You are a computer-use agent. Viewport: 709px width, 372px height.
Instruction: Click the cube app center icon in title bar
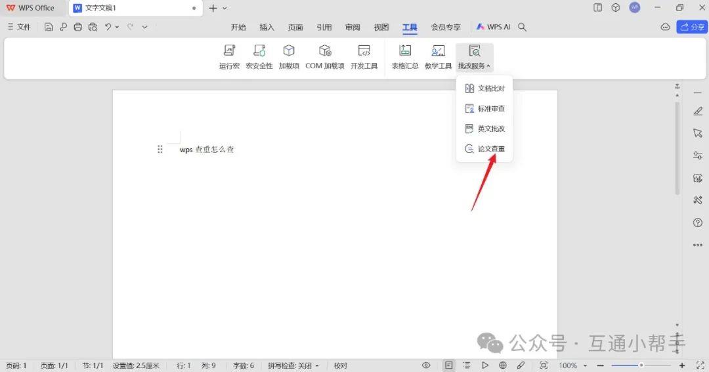pos(615,8)
